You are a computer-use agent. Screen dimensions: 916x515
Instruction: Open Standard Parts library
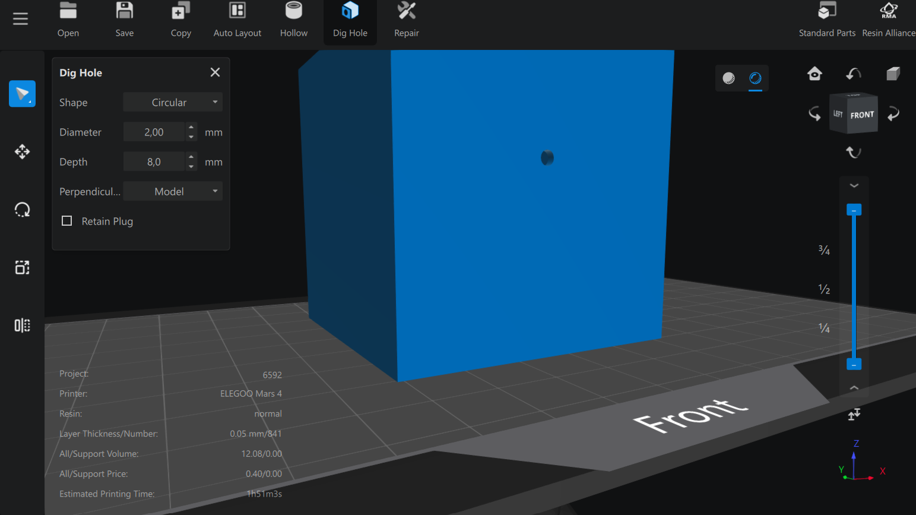(826, 20)
